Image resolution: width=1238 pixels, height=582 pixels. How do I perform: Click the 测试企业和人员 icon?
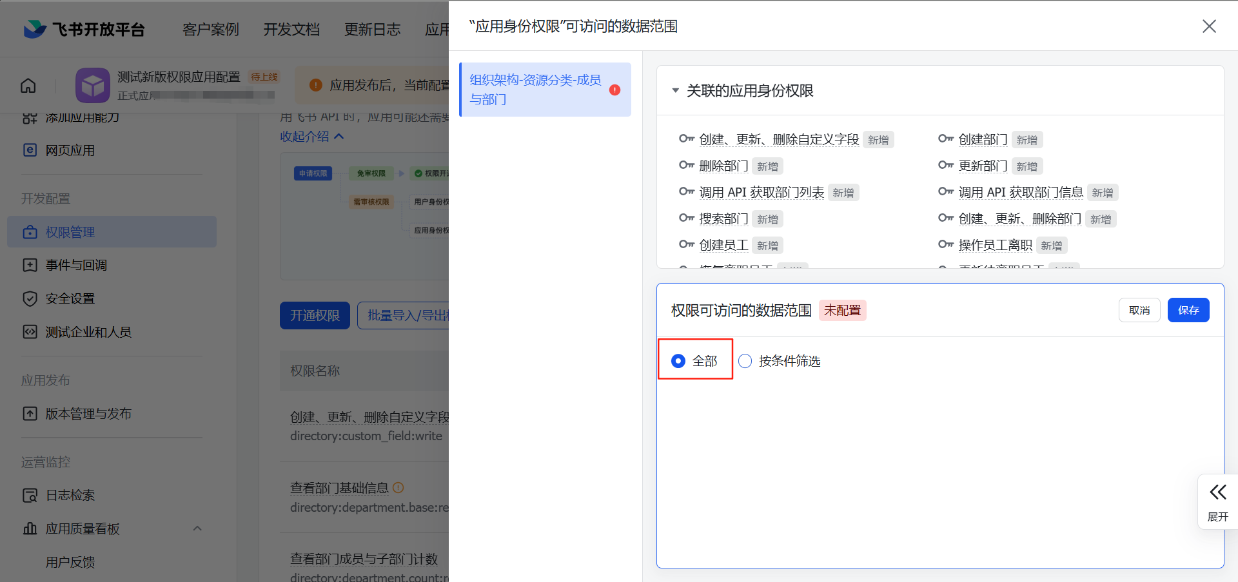tap(30, 332)
